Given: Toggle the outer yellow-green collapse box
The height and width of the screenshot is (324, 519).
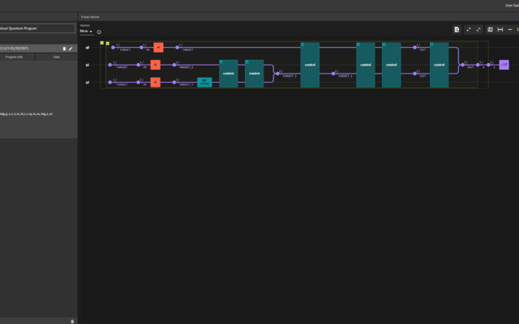Looking at the screenshot, I should [101, 42].
